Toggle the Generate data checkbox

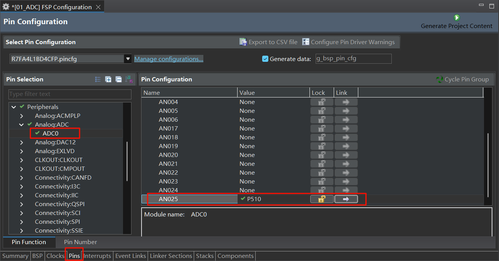(x=265, y=59)
